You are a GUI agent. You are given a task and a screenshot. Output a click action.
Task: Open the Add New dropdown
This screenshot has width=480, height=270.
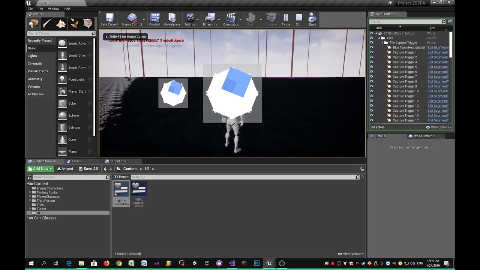click(40, 169)
